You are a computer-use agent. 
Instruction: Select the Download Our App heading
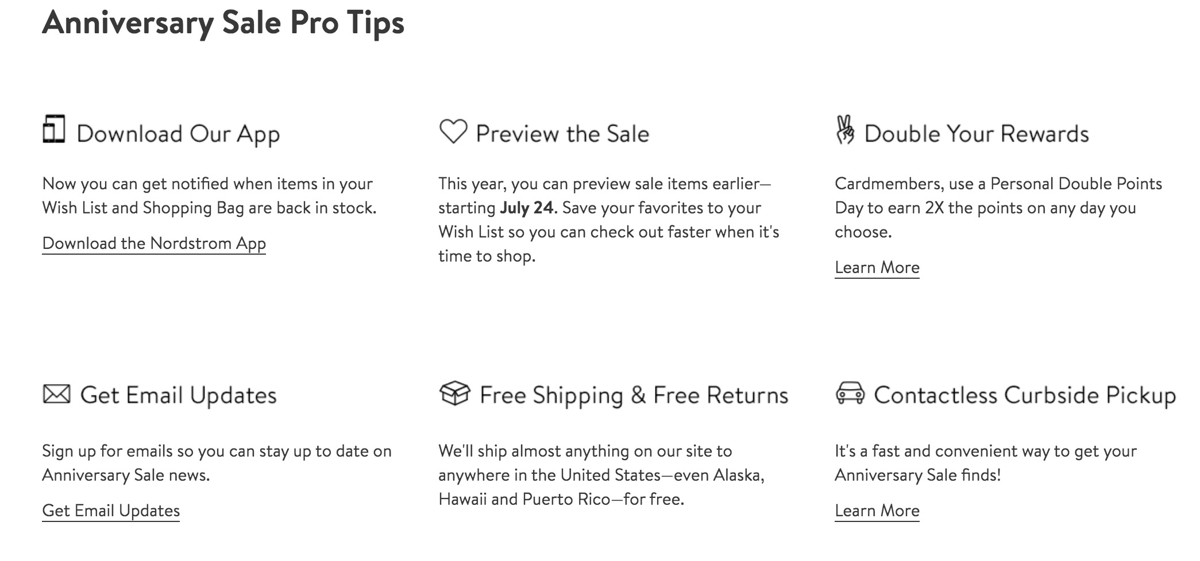178,134
